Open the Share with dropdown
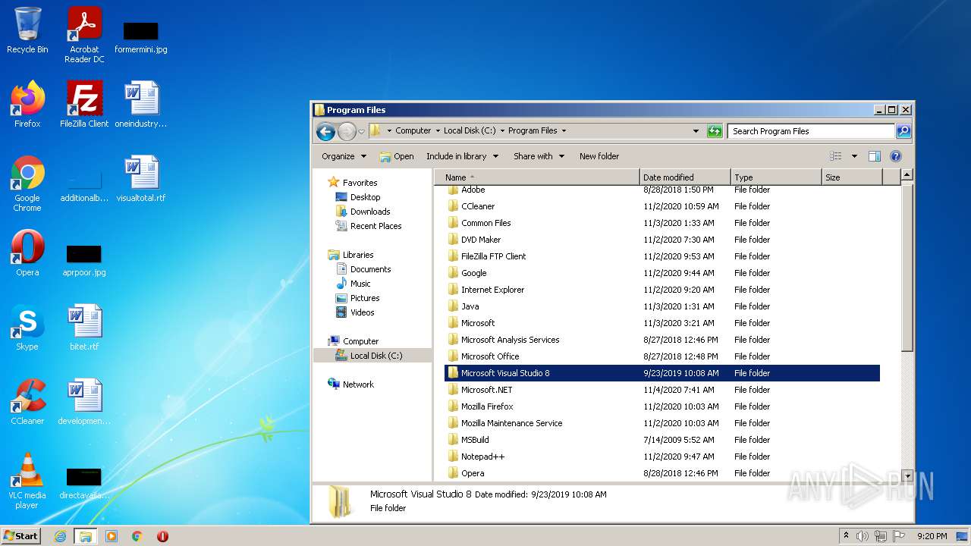The image size is (971, 546). coord(539,156)
